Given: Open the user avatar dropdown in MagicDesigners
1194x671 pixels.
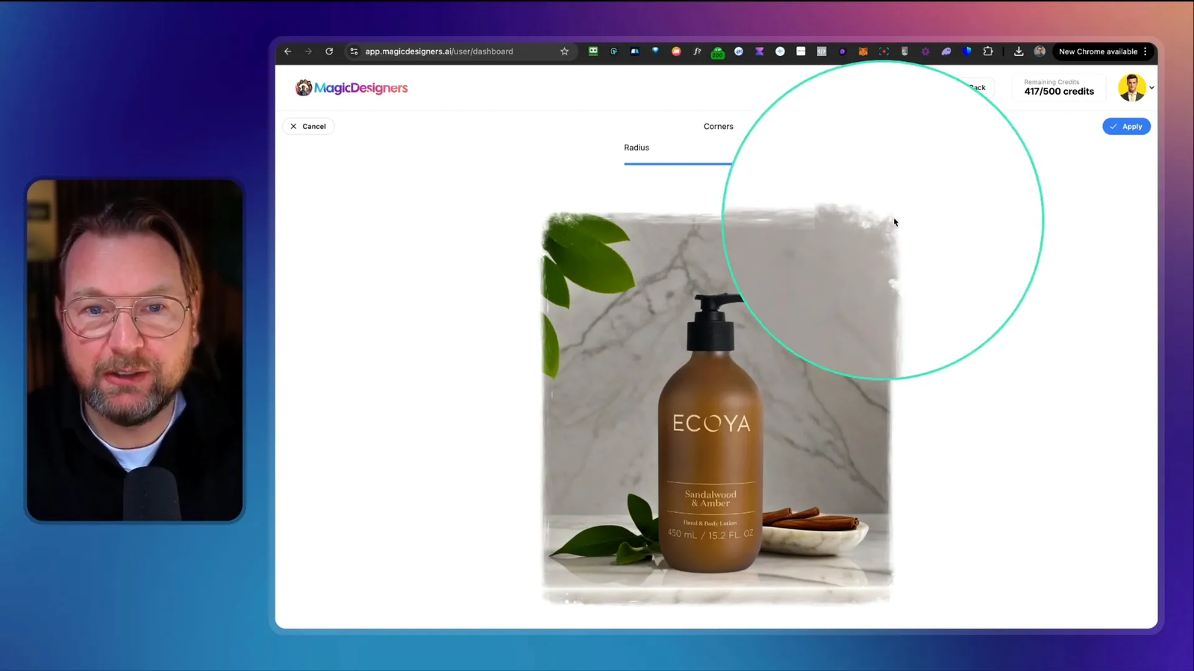Looking at the screenshot, I should point(1137,88).
